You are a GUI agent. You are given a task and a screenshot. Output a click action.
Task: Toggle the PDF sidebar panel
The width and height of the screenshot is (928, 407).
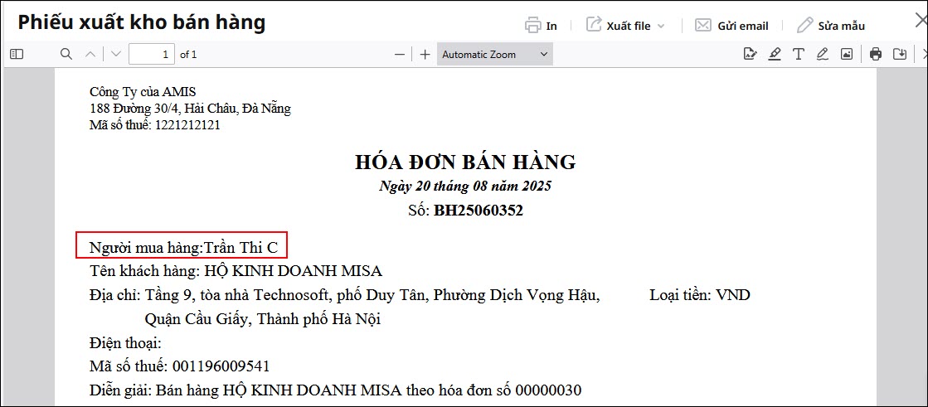(17, 55)
